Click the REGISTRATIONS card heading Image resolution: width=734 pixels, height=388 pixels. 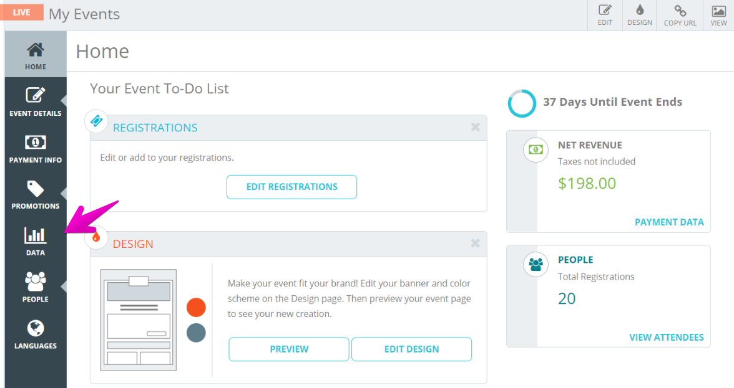pos(155,128)
